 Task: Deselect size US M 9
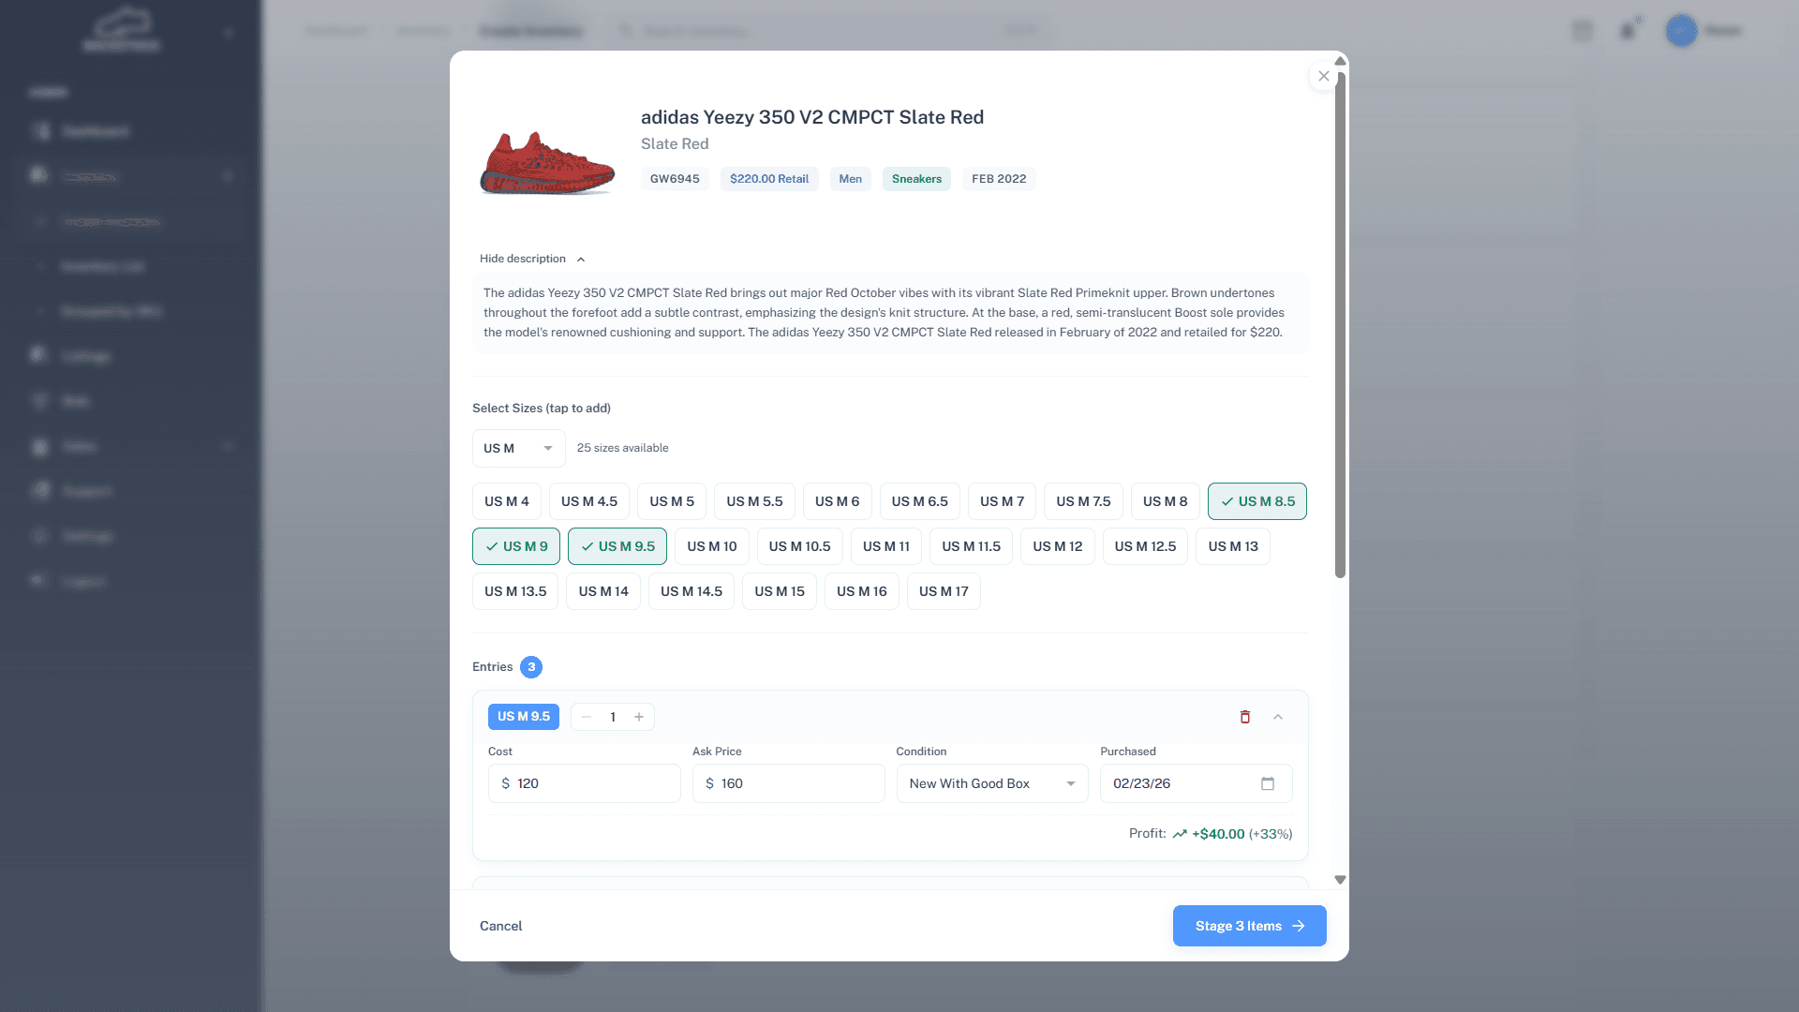[516, 546]
